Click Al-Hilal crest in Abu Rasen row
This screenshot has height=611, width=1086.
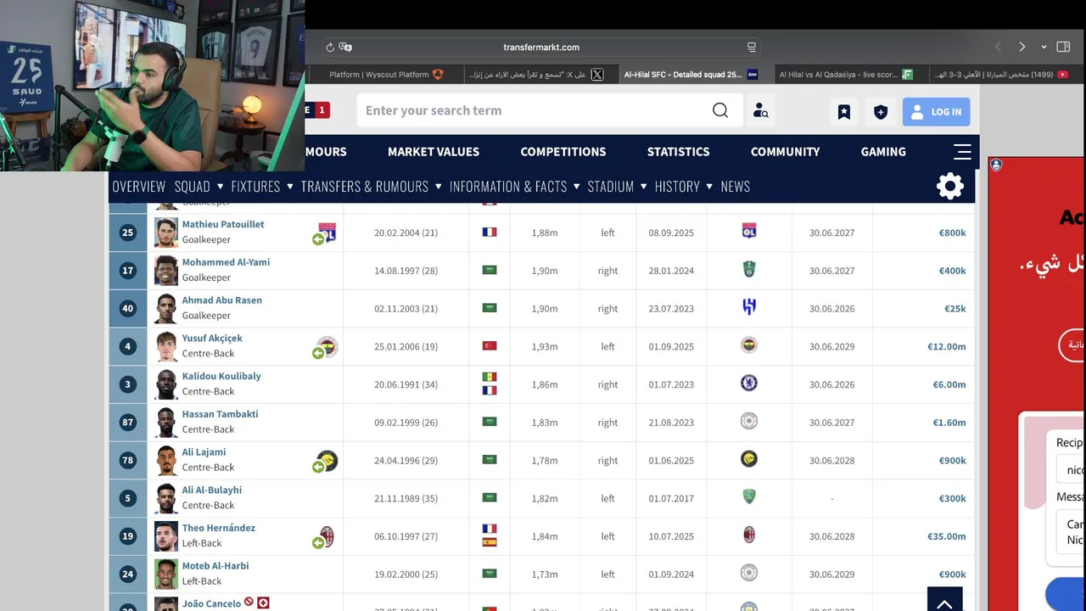click(748, 307)
